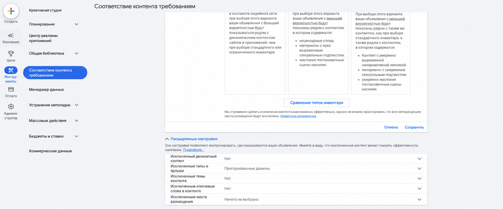Click the Расширенные настройки heading text

click(x=194, y=139)
